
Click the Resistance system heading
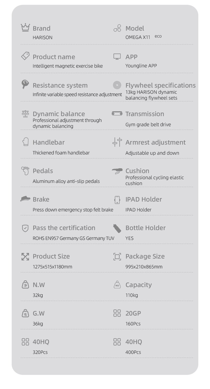(x=60, y=85)
